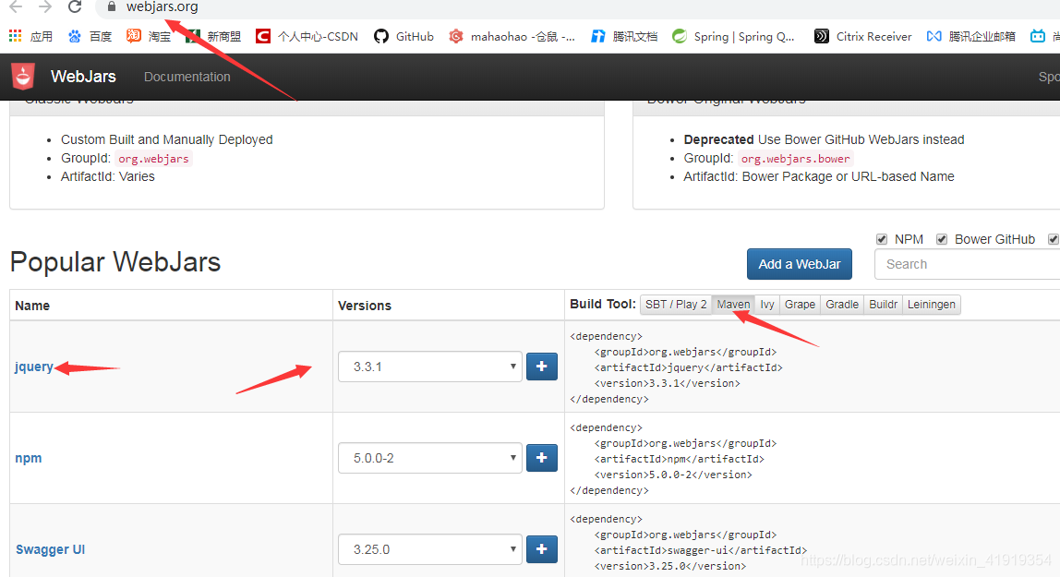Open the npm version 5.0.0-2 dropdown
Image resolution: width=1060 pixels, height=577 pixels.
point(430,457)
